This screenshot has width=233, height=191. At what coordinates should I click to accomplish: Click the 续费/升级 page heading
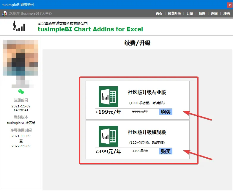[x=137, y=43]
